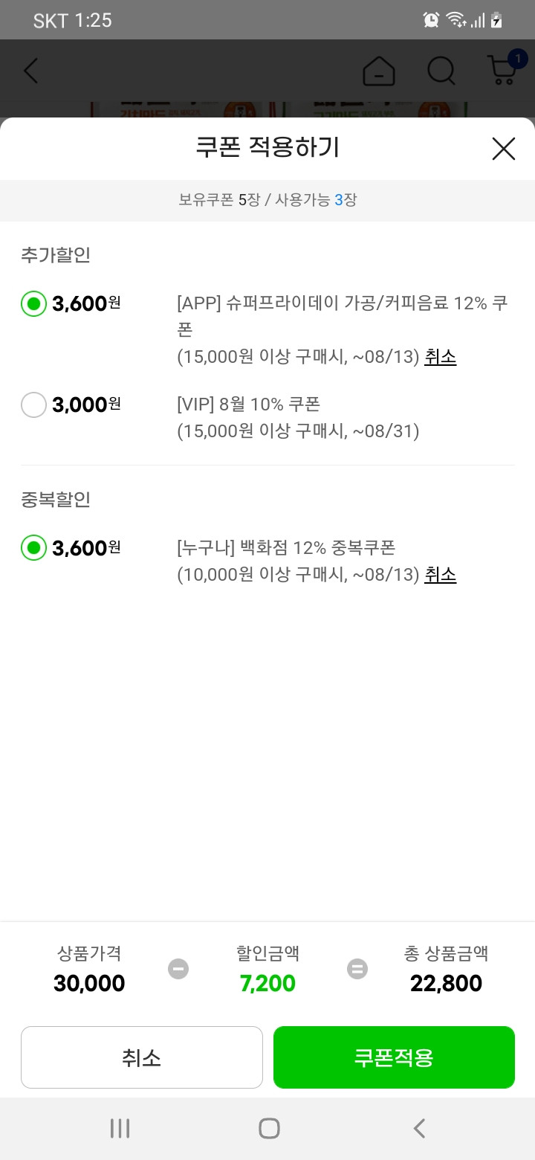The width and height of the screenshot is (535, 1160).
Task: Tap the white 취소 button at bottom
Action: 142,1057
